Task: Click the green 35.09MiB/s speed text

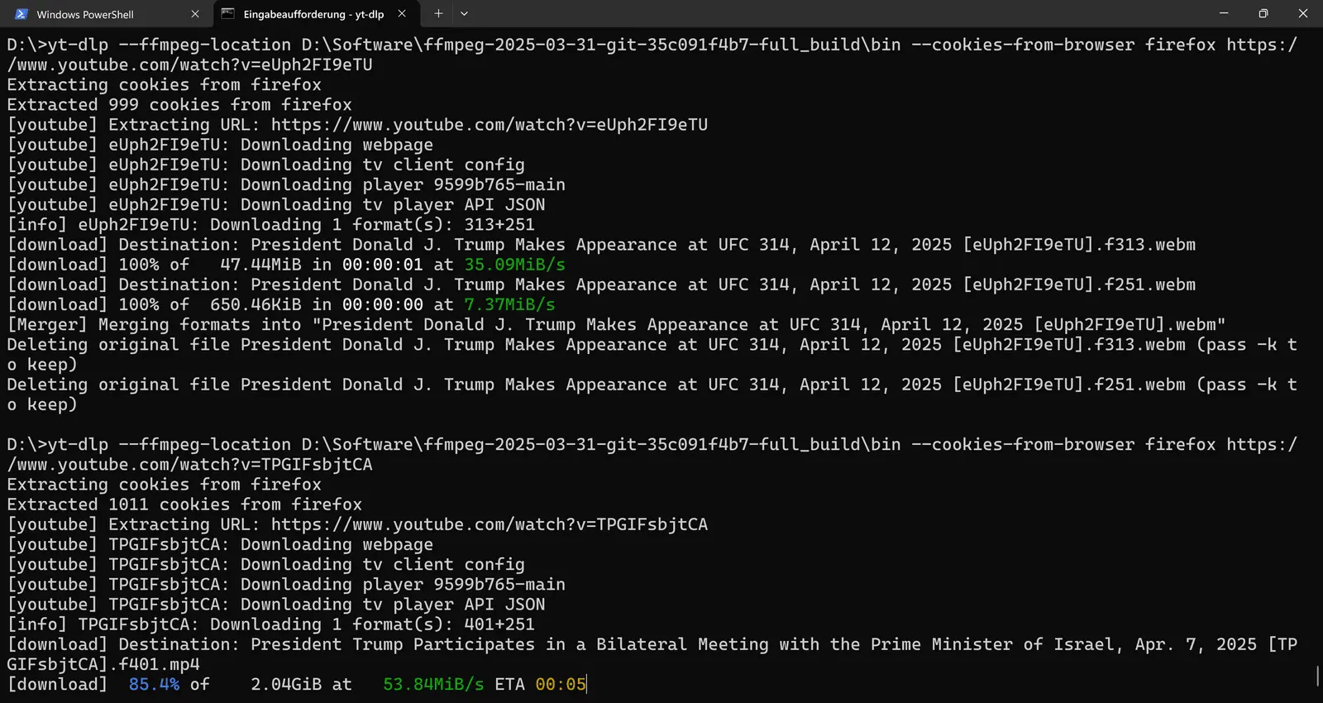Action: coord(515,265)
